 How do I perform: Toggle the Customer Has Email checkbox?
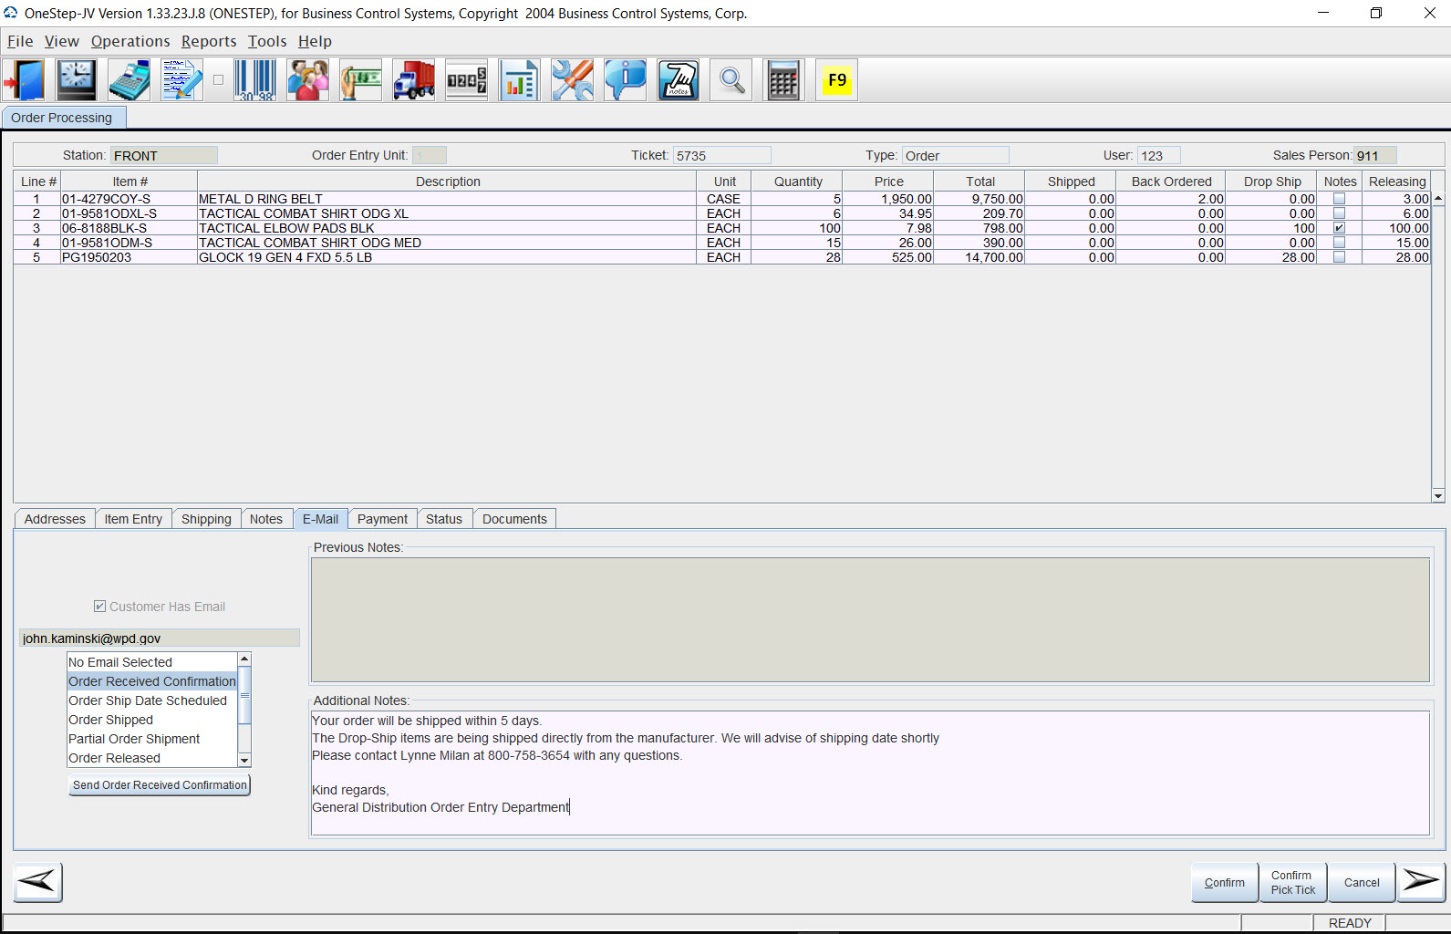pyautogui.click(x=100, y=607)
